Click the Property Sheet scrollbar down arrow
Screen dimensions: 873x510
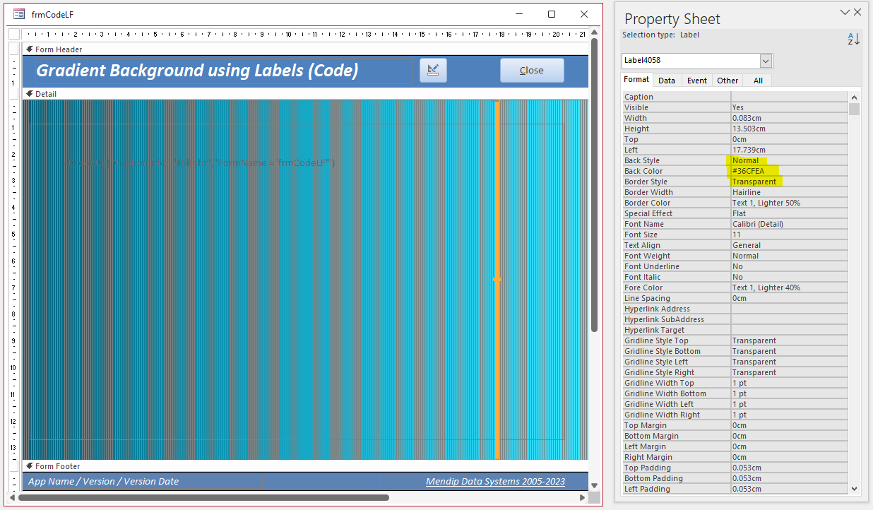(855, 487)
